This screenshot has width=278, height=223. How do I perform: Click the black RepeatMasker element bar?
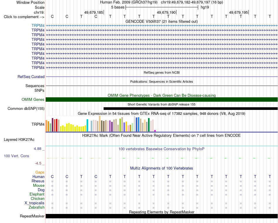162,216
